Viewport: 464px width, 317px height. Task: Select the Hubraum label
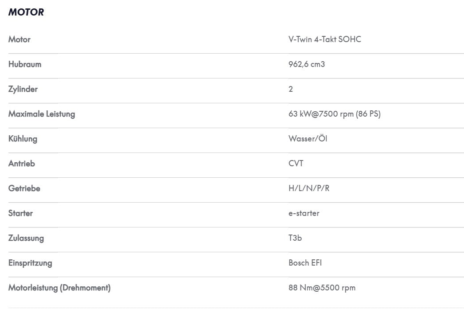coord(25,64)
